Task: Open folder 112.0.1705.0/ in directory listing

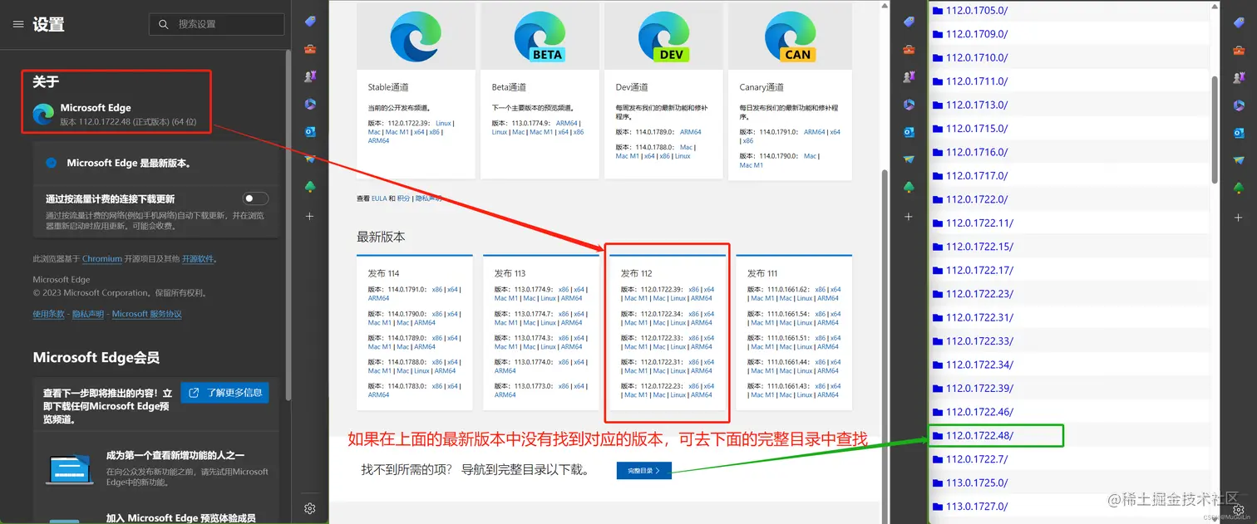Action: [x=976, y=11]
